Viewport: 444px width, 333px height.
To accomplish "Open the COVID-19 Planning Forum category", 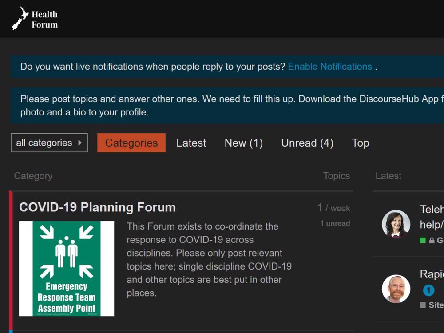I will pos(97,207).
